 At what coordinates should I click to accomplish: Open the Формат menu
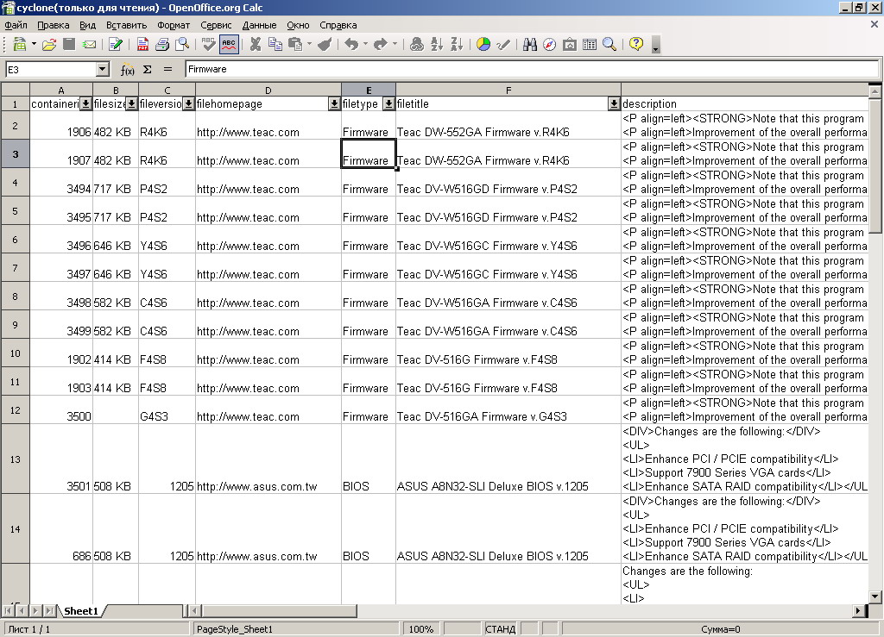(x=174, y=25)
